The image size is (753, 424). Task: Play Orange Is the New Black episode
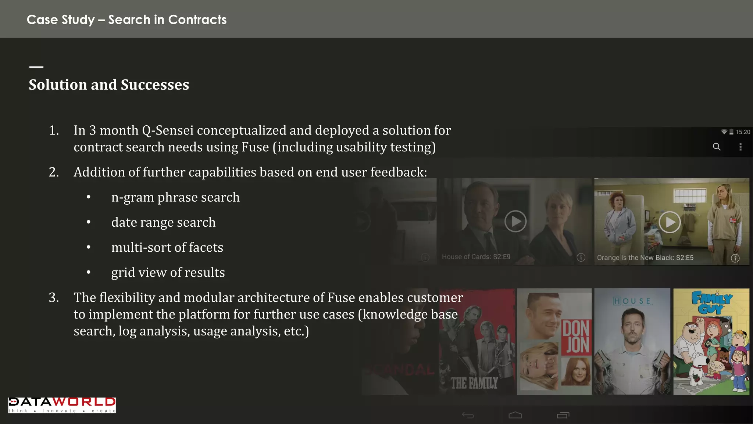tap(669, 222)
